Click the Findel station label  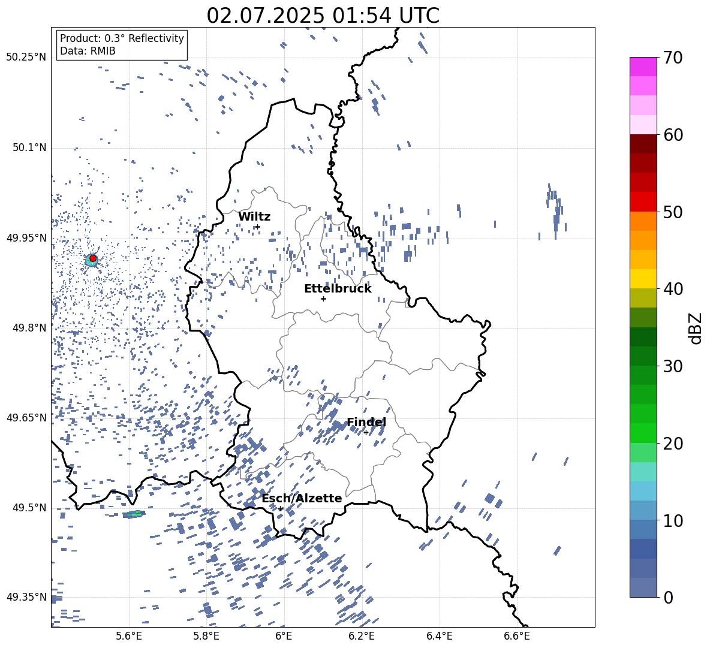366,422
